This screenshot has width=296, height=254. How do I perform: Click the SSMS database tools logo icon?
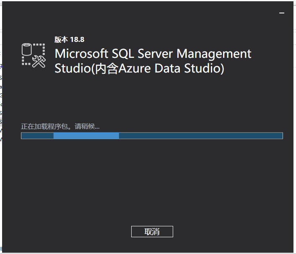click(x=34, y=55)
